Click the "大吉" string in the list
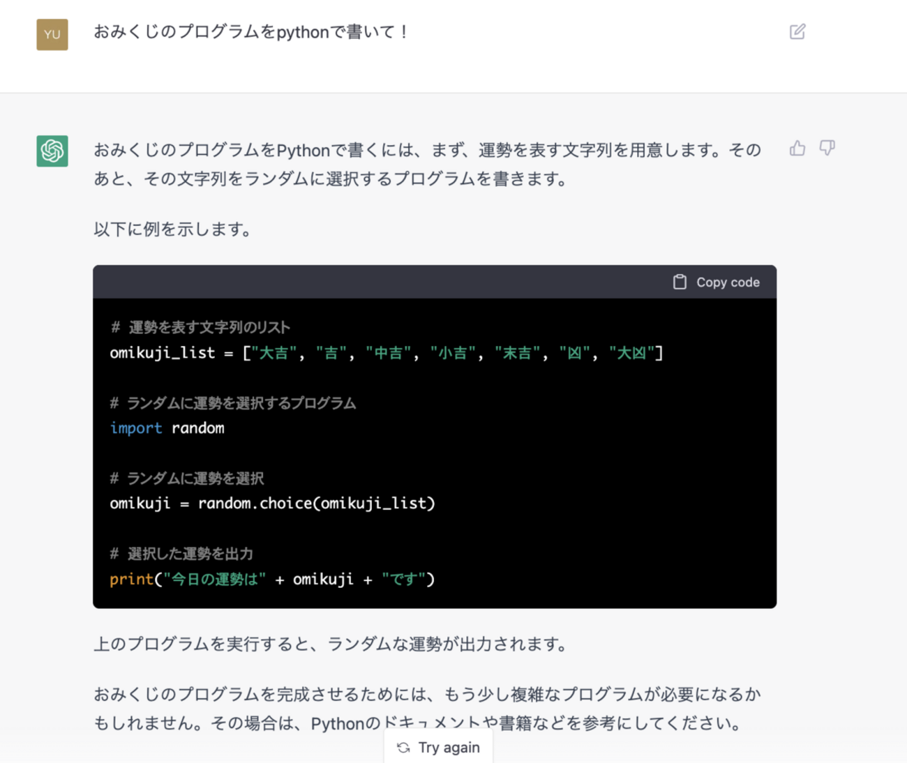 click(x=274, y=353)
